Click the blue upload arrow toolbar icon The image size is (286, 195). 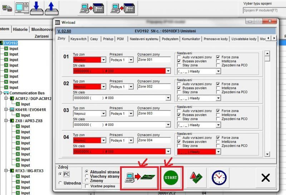51,8
